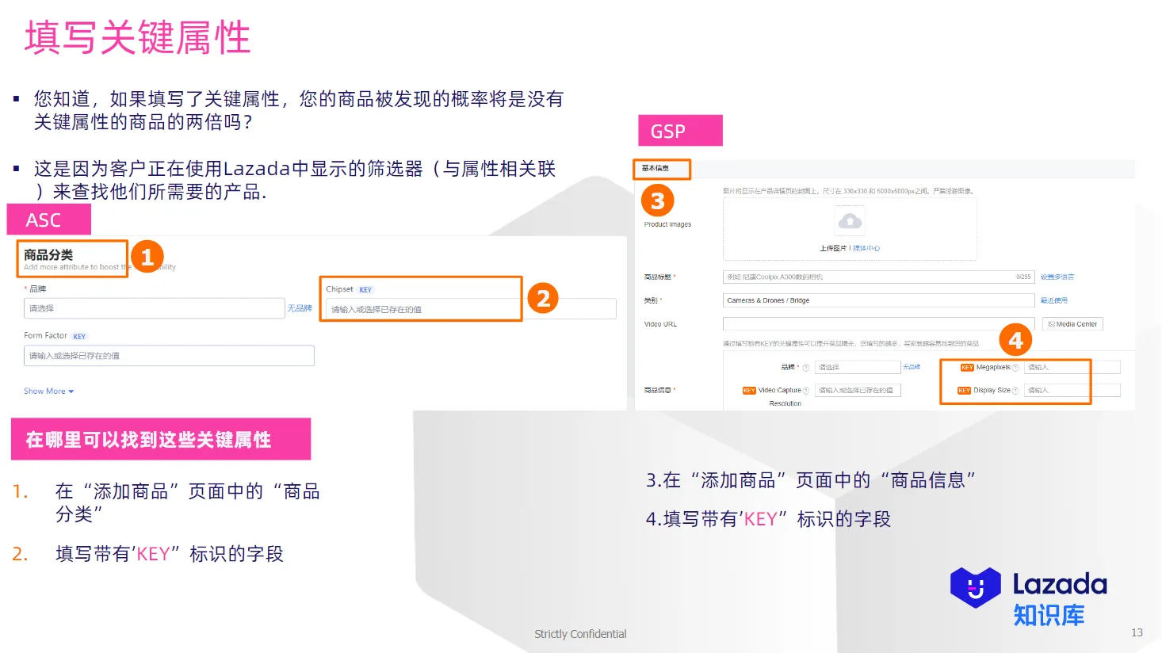Click the help icon next to Display Size

(x=1015, y=390)
